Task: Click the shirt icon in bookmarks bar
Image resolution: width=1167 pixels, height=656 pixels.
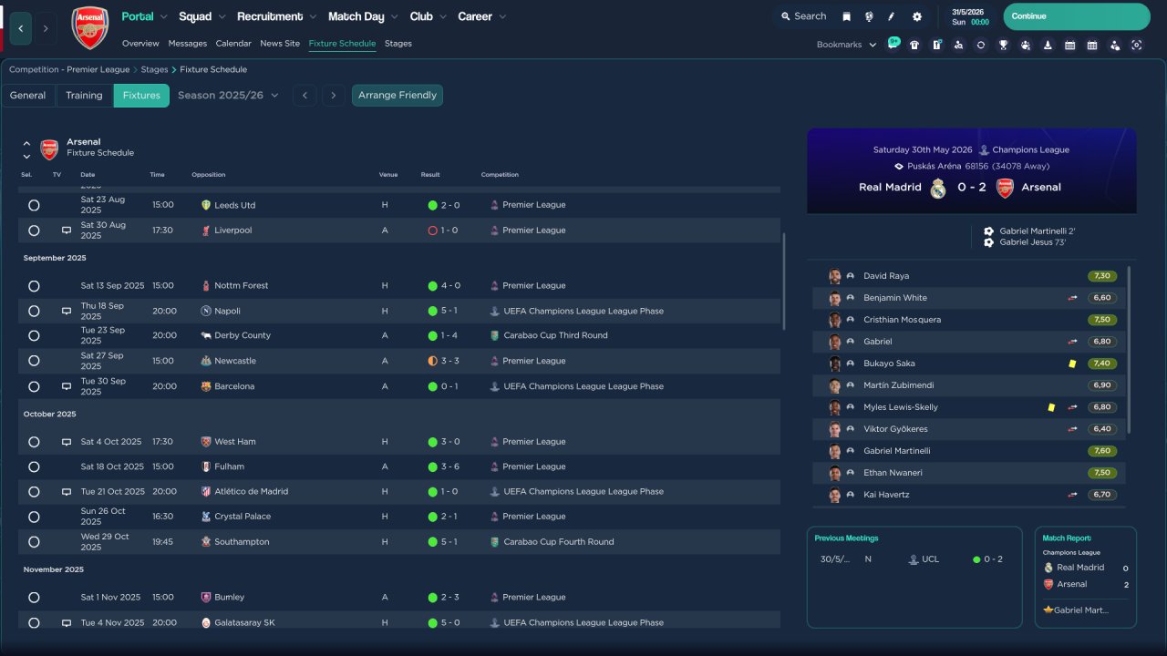Action: (914, 45)
